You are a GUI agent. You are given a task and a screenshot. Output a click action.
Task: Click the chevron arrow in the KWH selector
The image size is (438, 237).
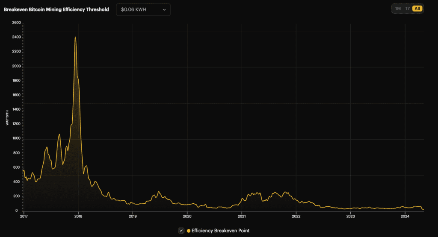164,10
